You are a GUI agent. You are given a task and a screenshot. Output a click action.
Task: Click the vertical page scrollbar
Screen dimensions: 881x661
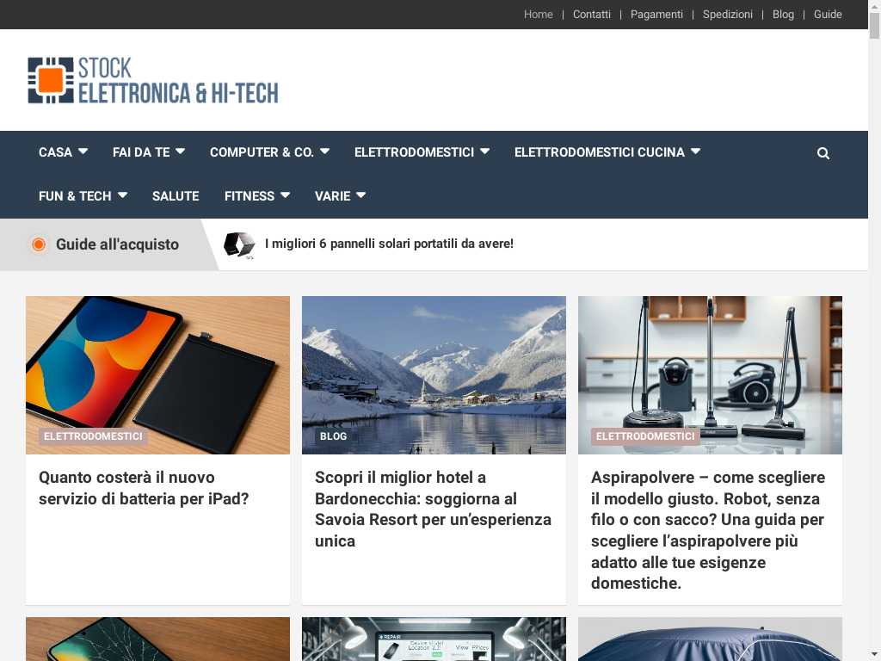[874, 330]
